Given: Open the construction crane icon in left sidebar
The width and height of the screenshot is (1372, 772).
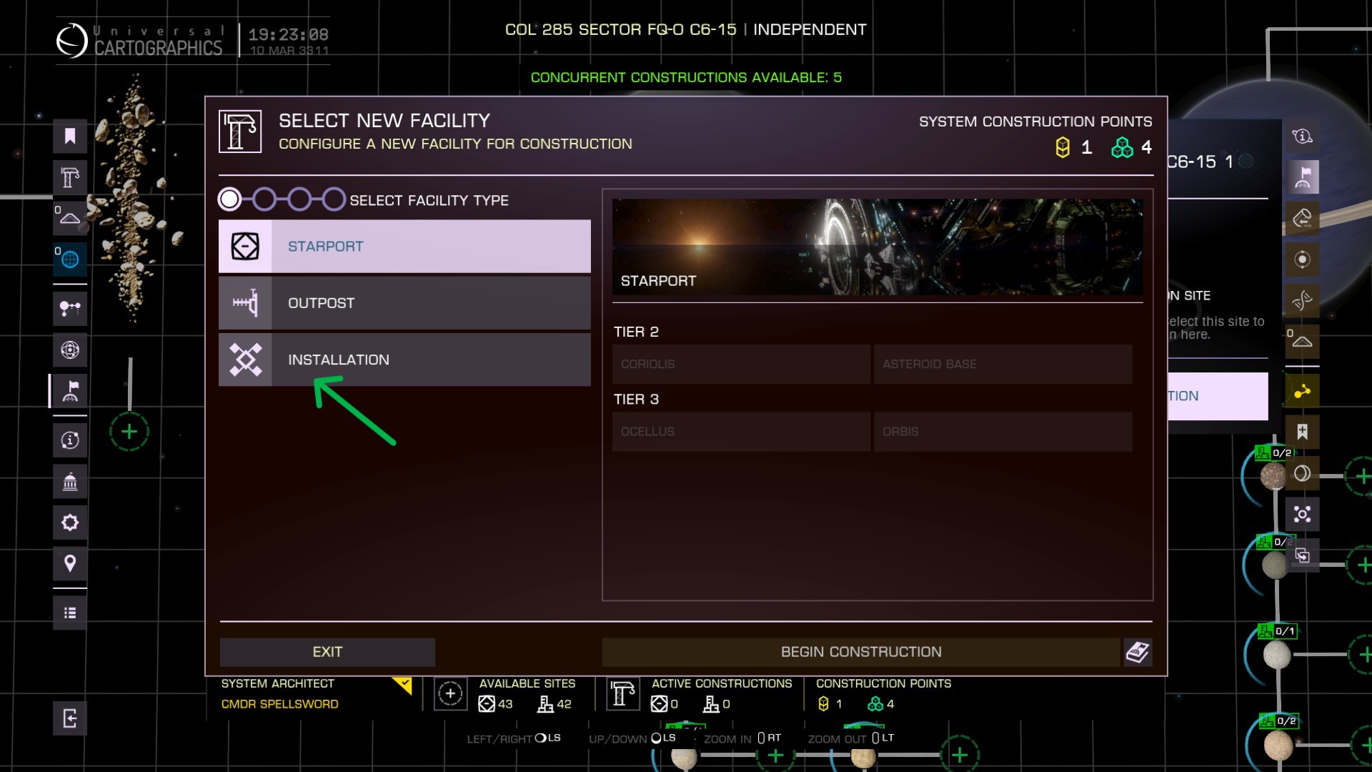Looking at the screenshot, I should [x=70, y=177].
